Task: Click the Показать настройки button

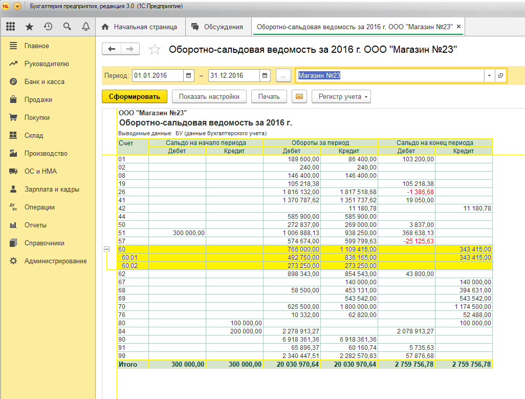Action: 209,96
